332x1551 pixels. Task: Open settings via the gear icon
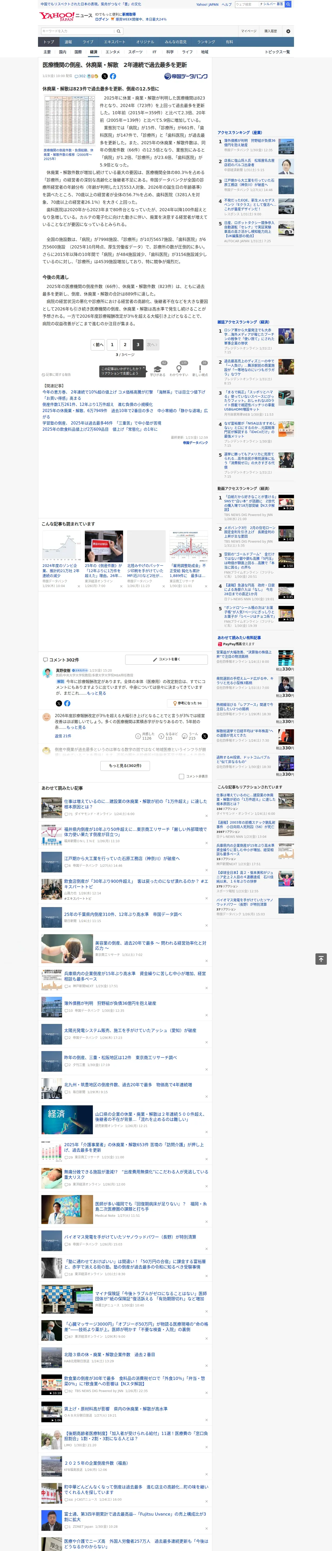[x=288, y=31]
